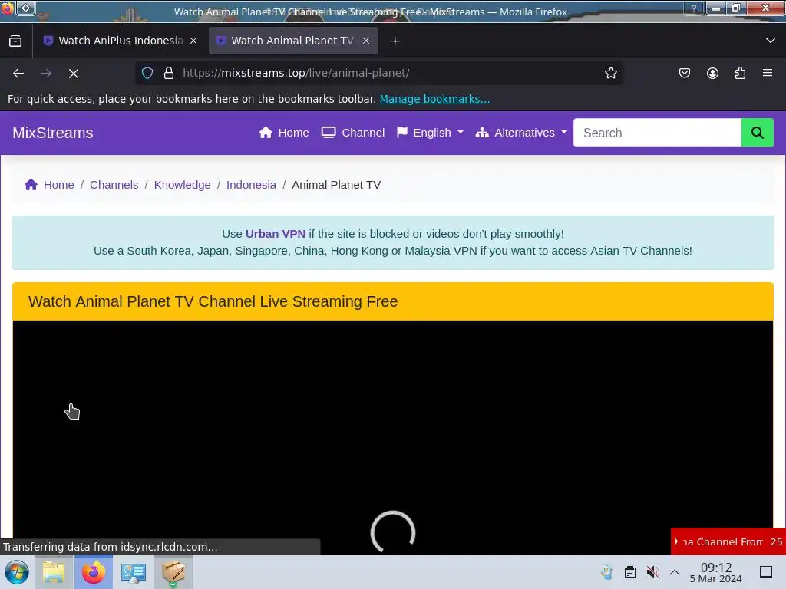786x589 pixels.
Task: Open Channels breadcrumb link
Action: pyautogui.click(x=114, y=185)
